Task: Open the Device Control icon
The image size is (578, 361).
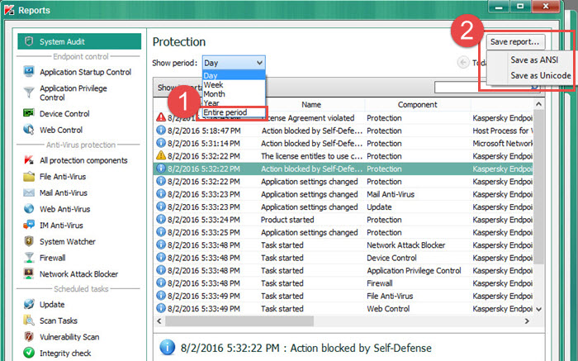Action: pos(29,113)
